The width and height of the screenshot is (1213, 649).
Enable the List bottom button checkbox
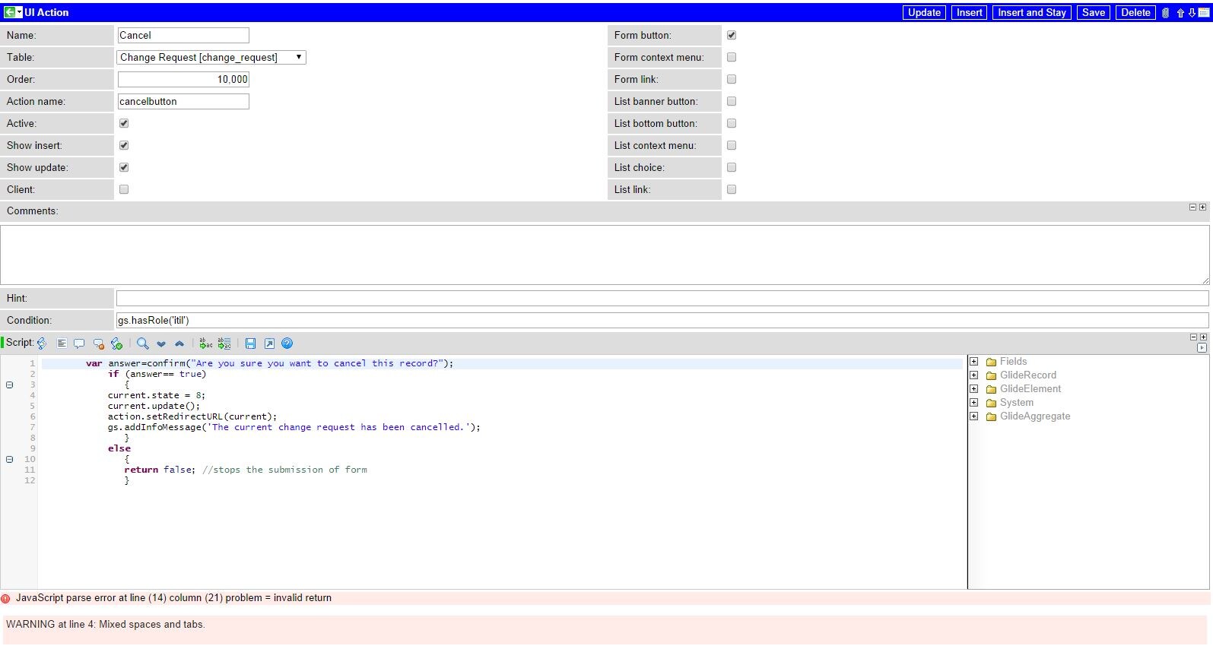[732, 123]
